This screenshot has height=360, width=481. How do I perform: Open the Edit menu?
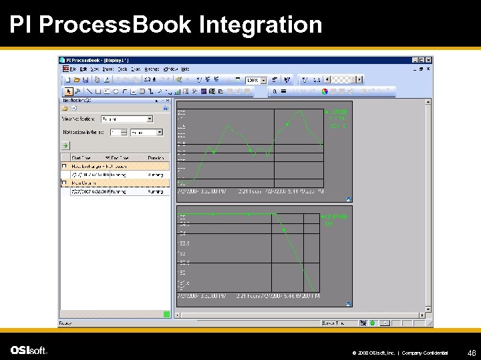coord(84,69)
